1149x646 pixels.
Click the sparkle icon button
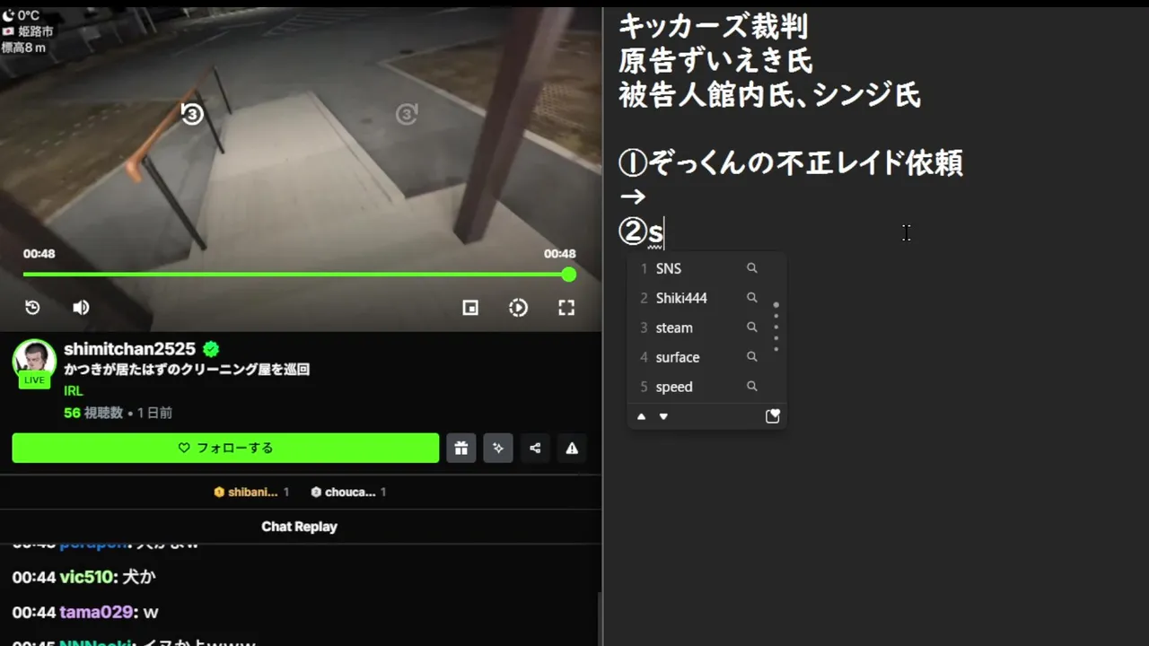[498, 448]
